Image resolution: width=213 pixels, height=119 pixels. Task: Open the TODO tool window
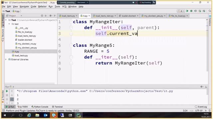pyautogui.click(x=23, y=107)
